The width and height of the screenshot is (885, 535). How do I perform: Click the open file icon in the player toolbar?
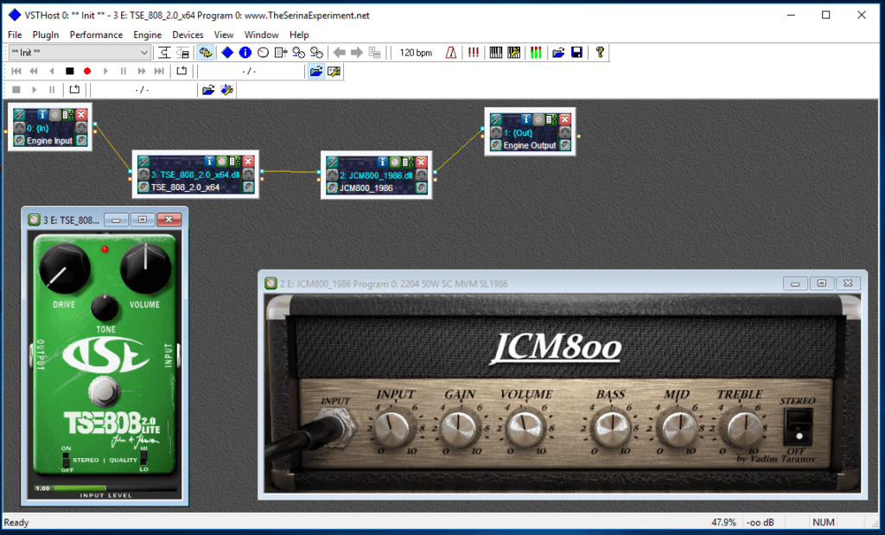[x=316, y=71]
